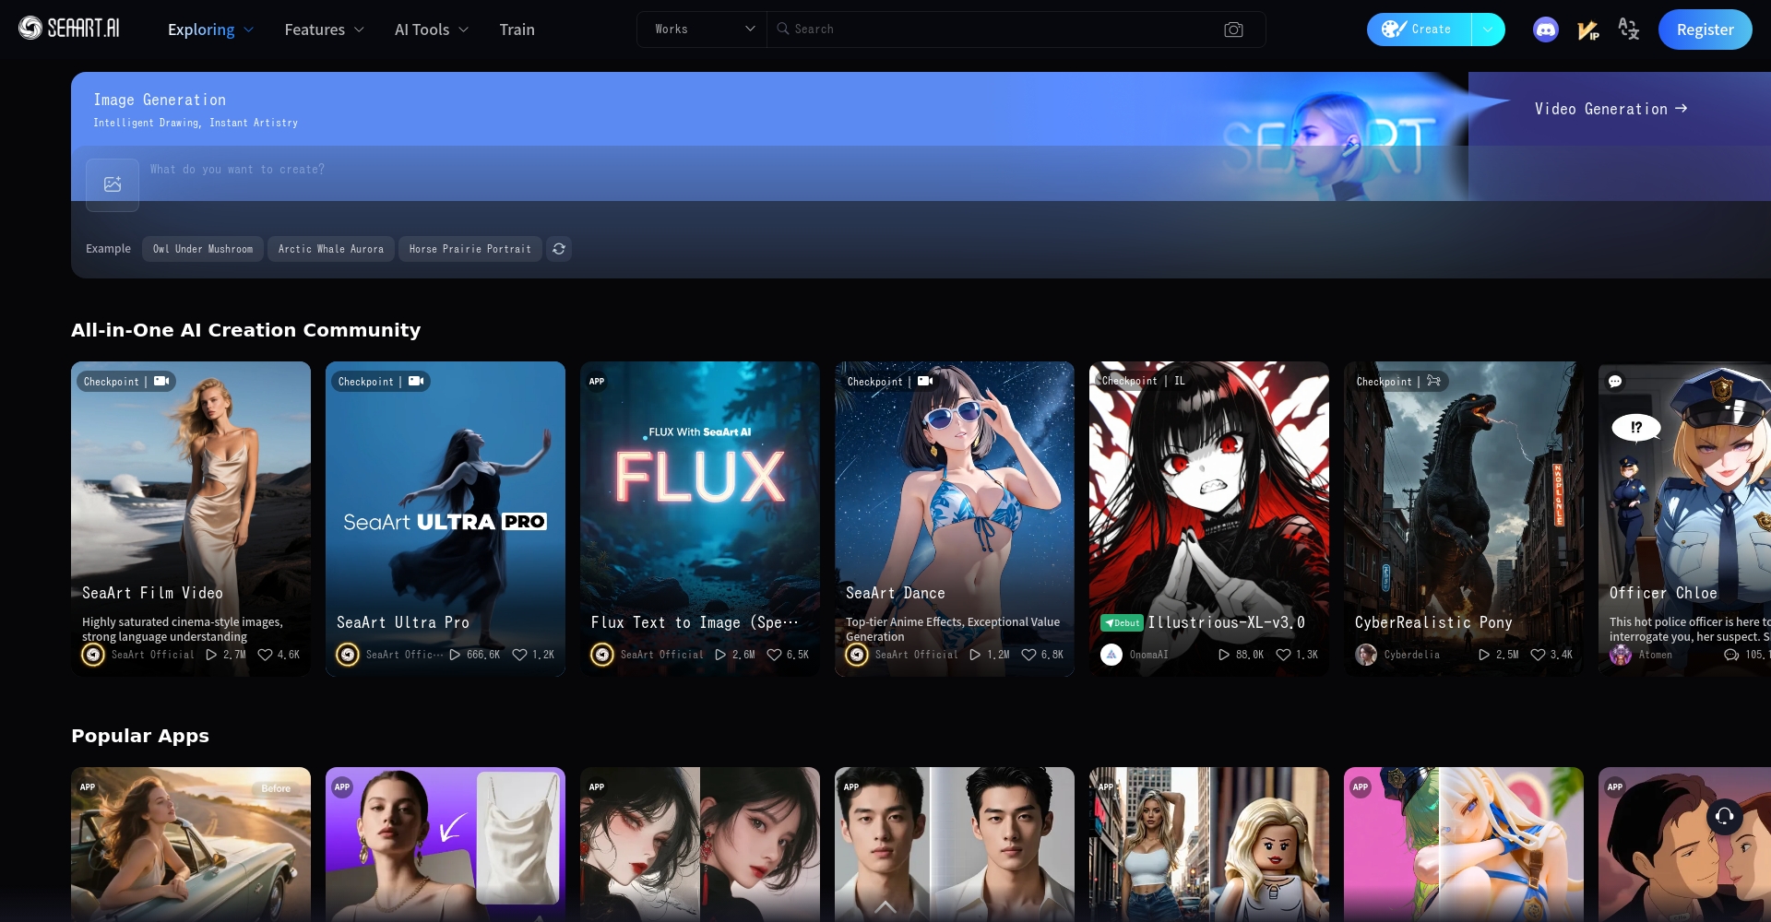1771x922 pixels.
Task: Select Horse Prairie Portrait example
Action: [x=470, y=249]
